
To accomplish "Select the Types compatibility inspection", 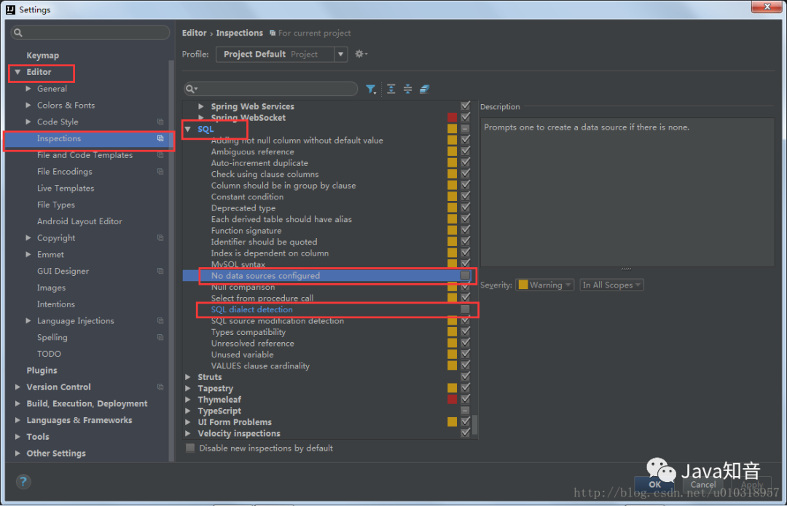I will (248, 332).
